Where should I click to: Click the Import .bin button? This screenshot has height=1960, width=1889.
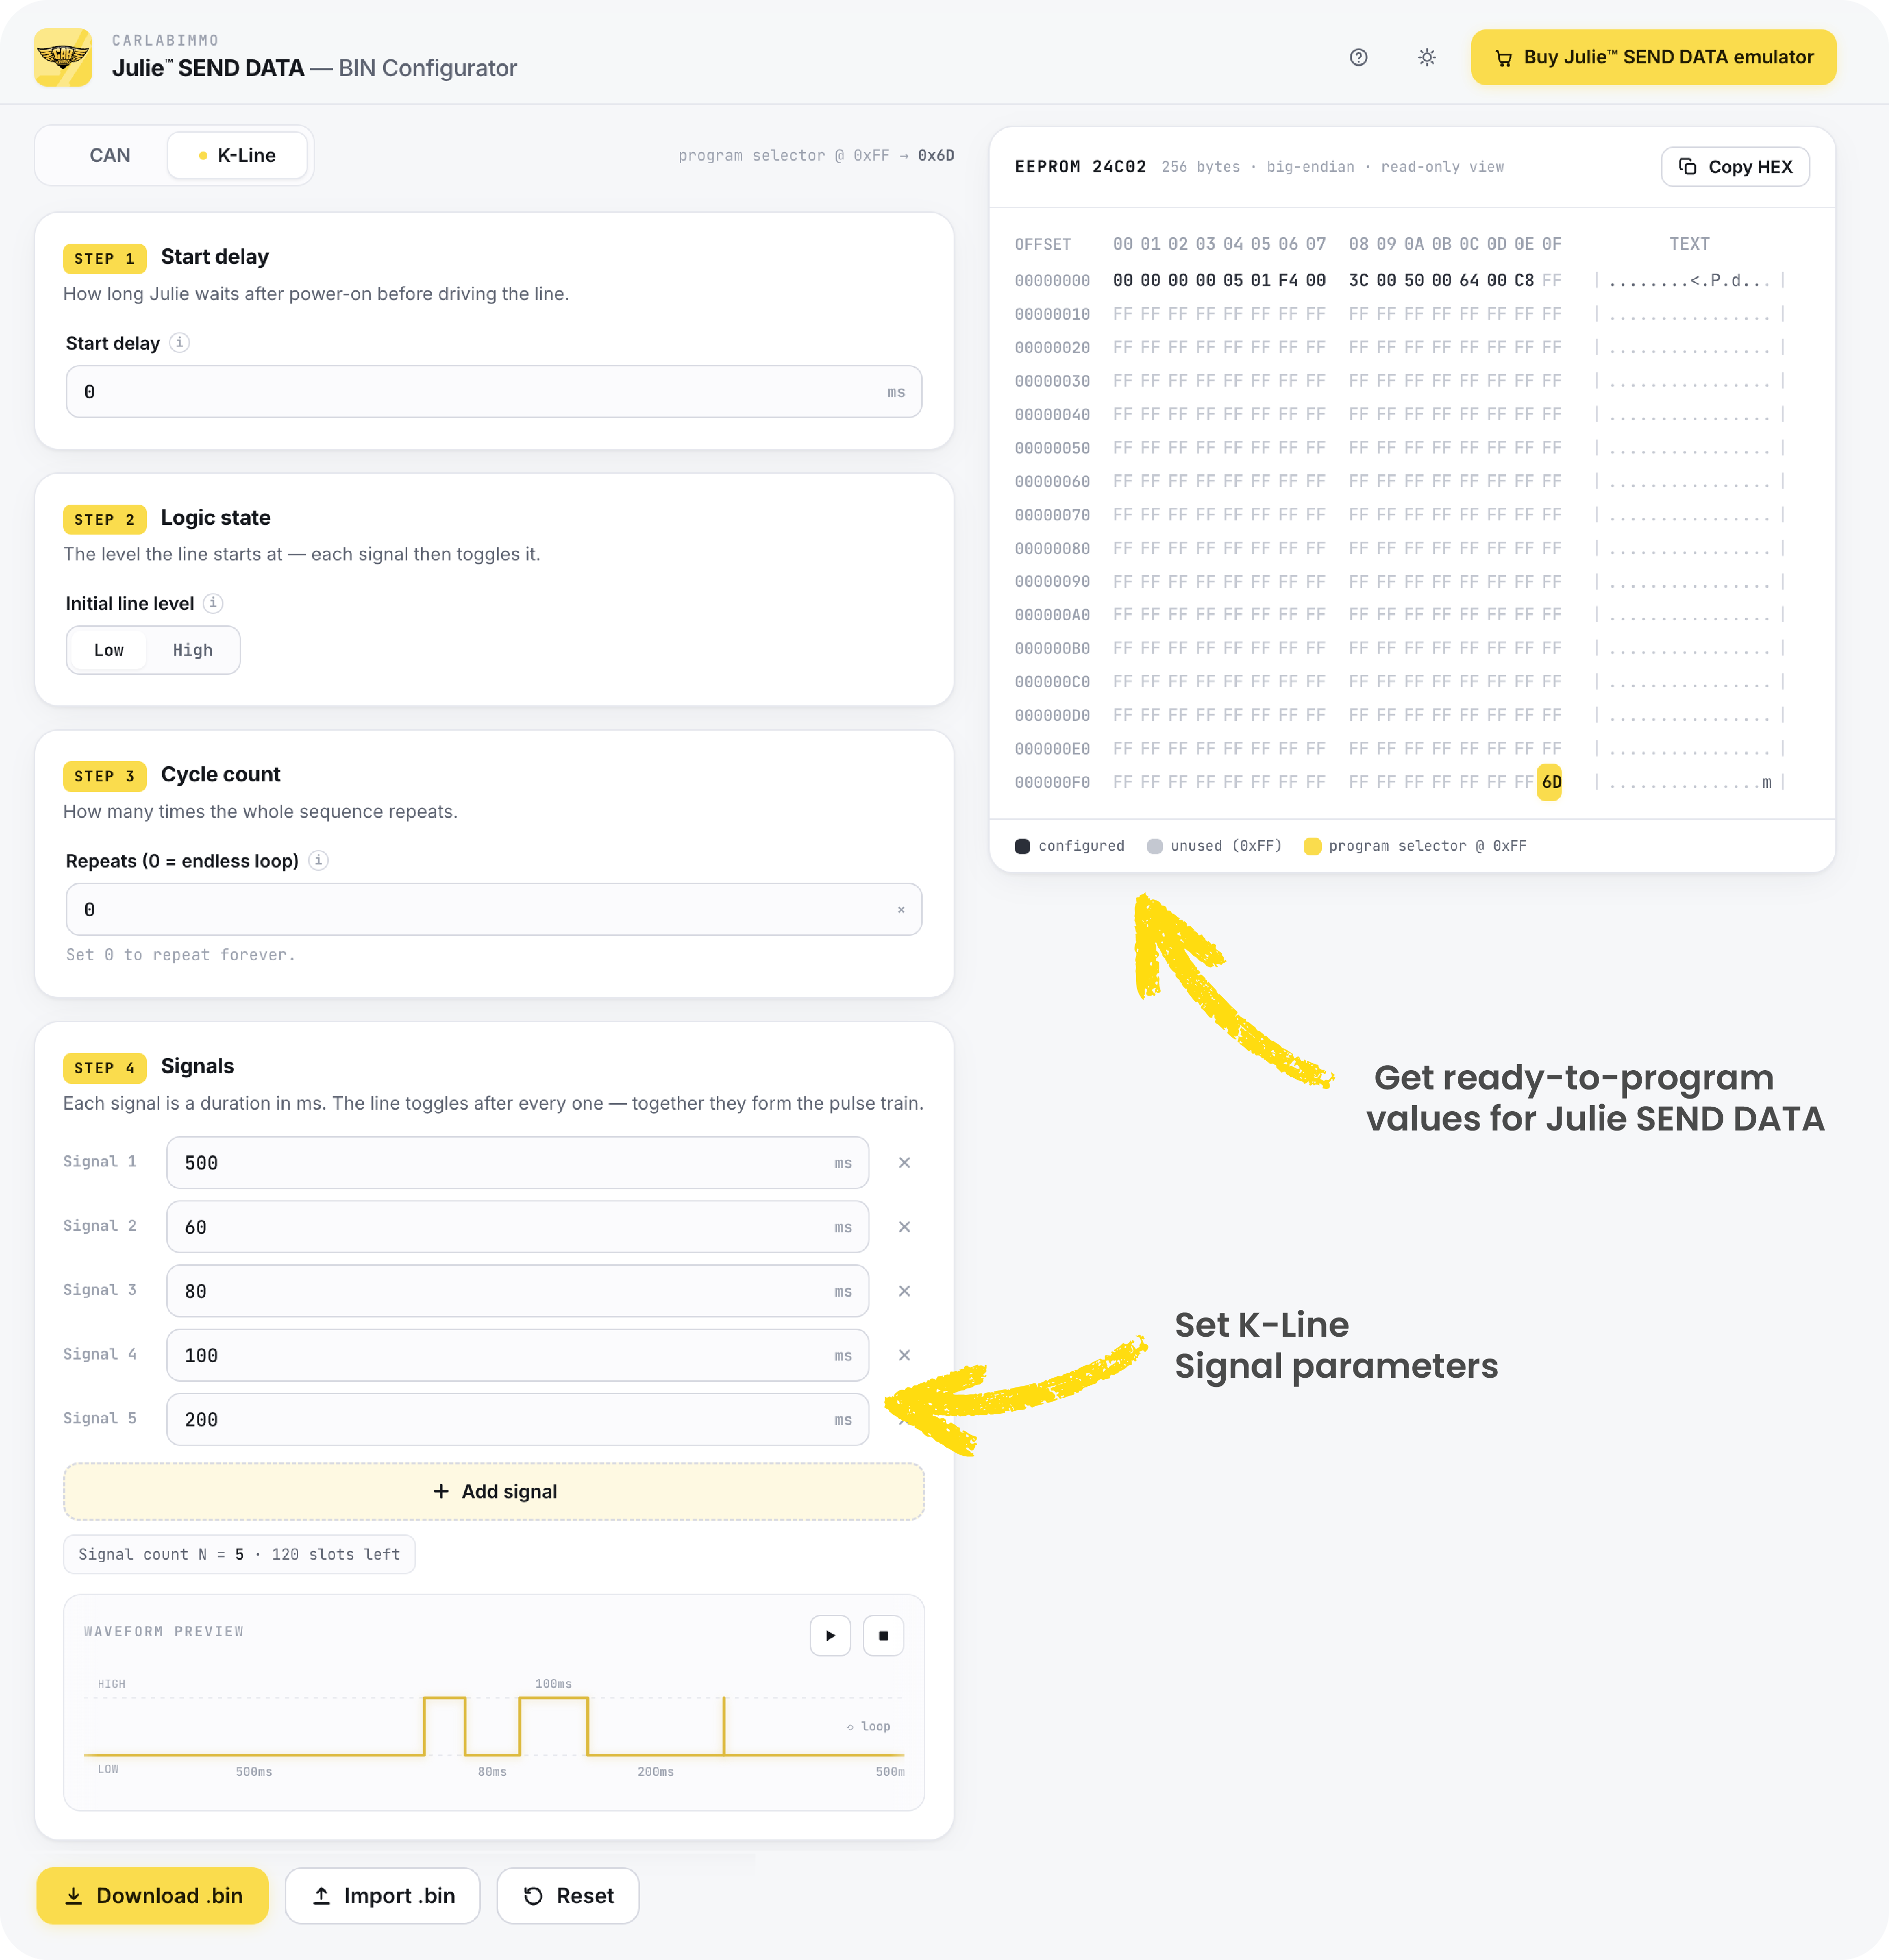[x=383, y=1896]
